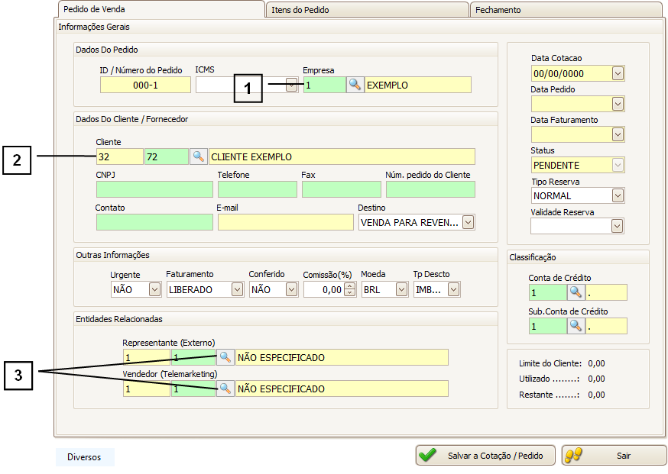Screen dimensions: 668x474
Task: Click the CNPJ input field
Action: [154, 189]
